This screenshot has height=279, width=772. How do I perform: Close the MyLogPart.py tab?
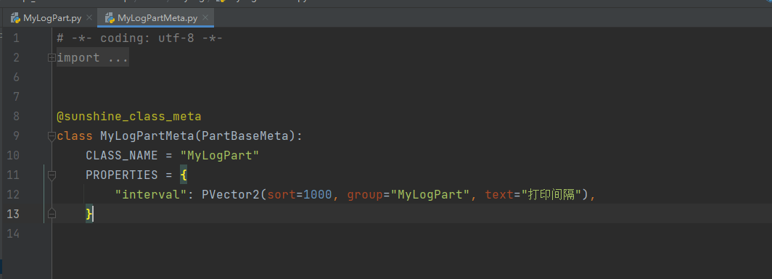point(89,17)
